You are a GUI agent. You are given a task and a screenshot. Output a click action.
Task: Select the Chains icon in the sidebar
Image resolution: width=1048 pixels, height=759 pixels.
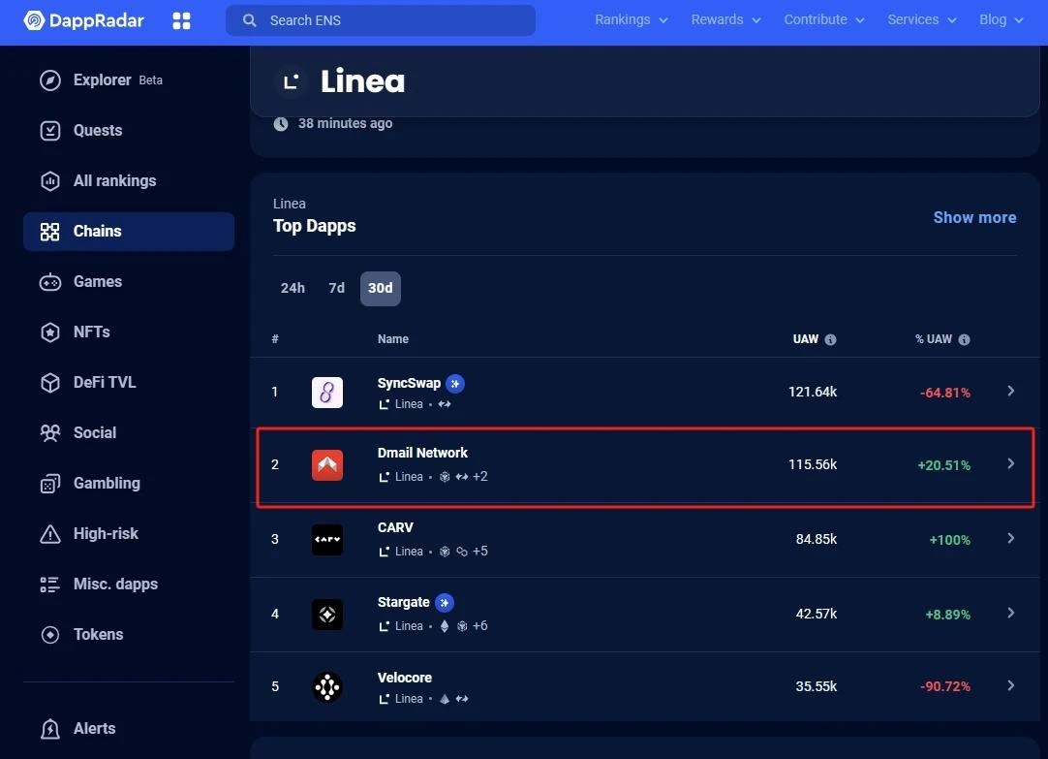point(50,232)
